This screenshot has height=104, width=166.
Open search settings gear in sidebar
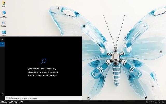(x=2, y=93)
